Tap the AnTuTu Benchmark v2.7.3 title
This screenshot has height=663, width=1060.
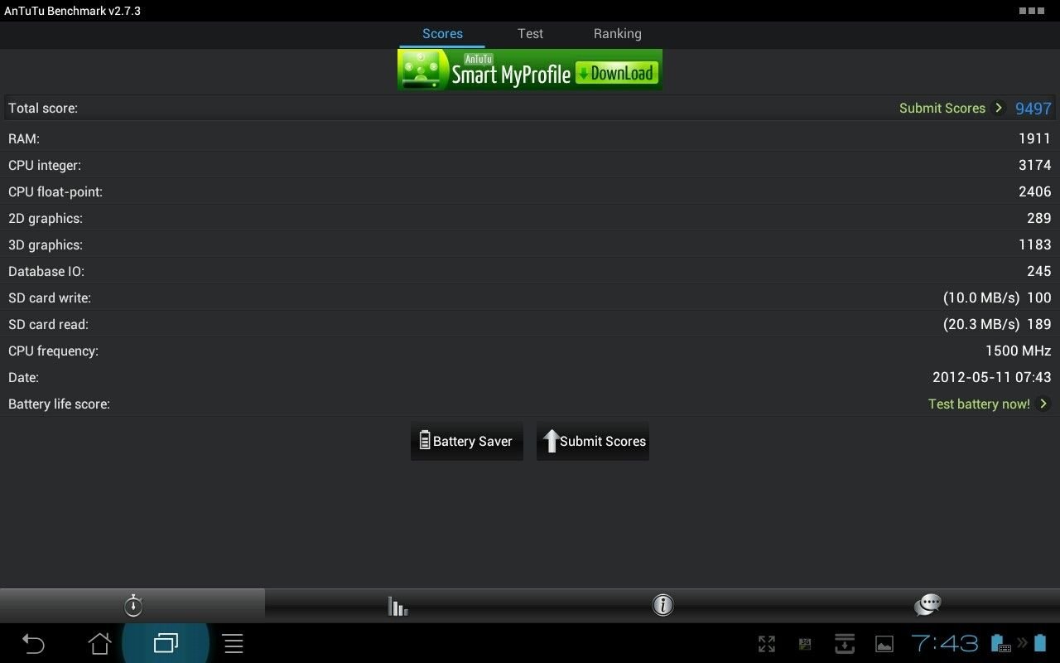[72, 11]
